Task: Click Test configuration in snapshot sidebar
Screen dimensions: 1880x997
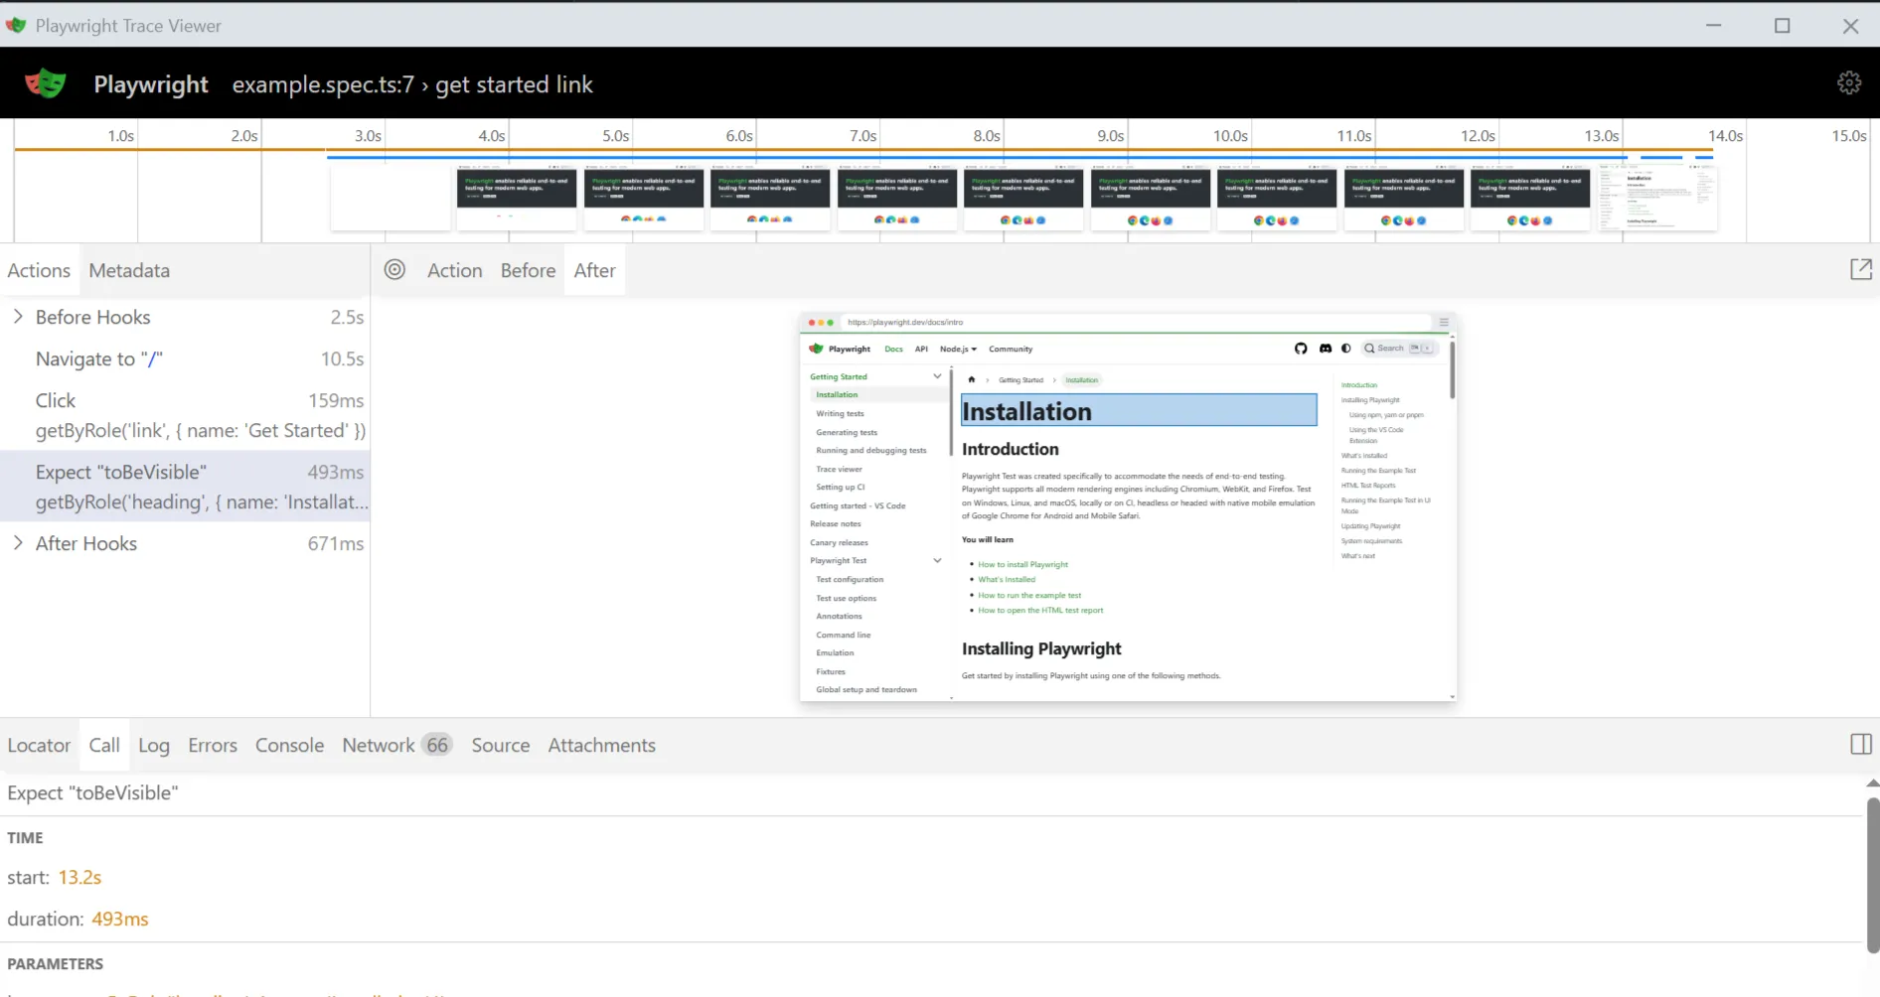Action: [850, 579]
